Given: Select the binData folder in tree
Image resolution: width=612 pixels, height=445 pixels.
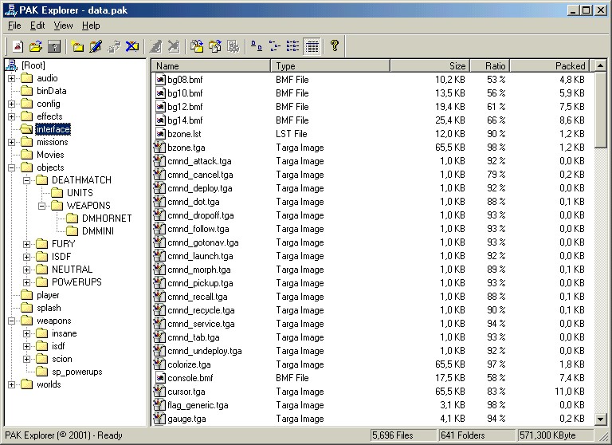Looking at the screenshot, I should pos(52,91).
